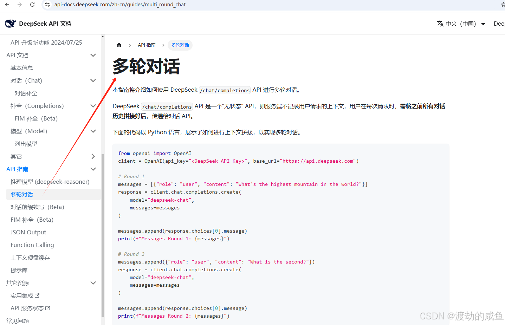
Task: Open API 服务状态 external link
Action: tap(30, 308)
